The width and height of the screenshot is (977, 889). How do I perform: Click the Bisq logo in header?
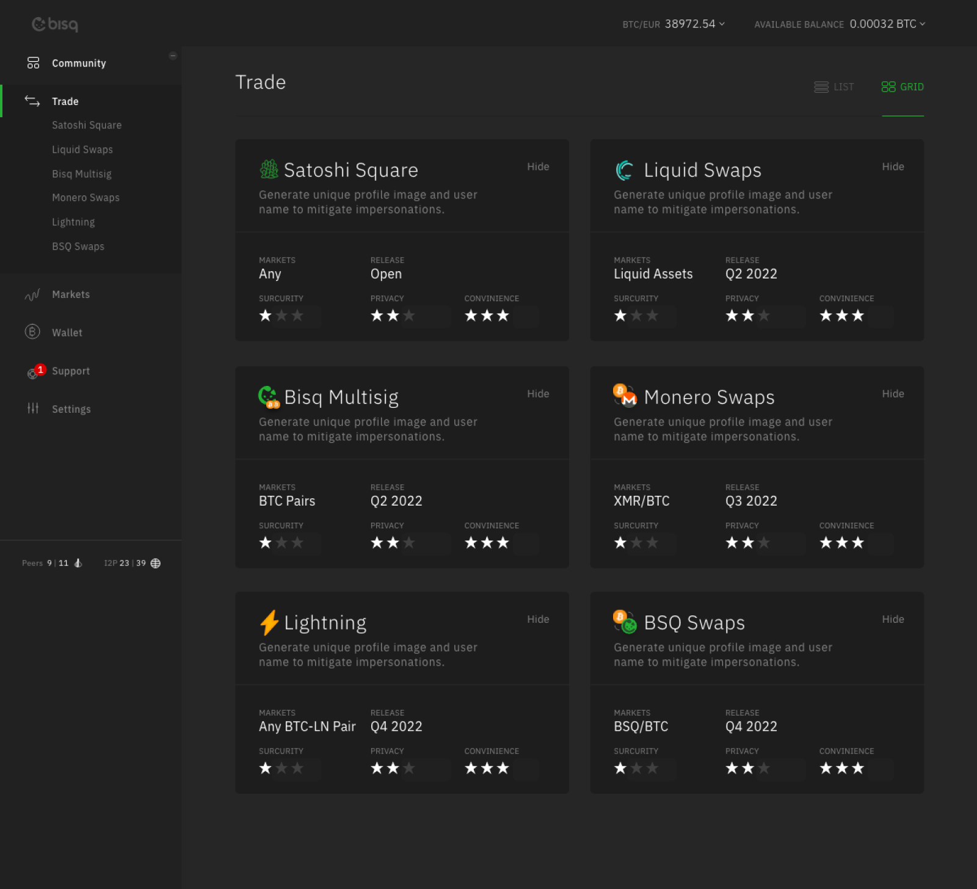point(55,24)
